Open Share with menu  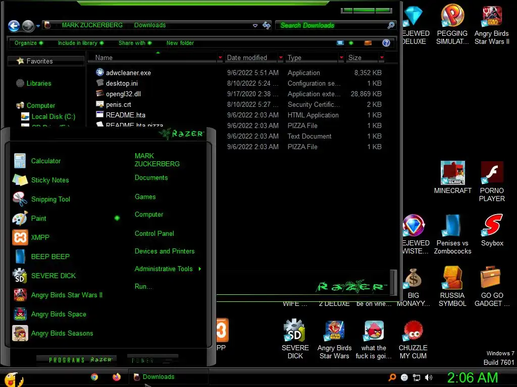coord(135,43)
